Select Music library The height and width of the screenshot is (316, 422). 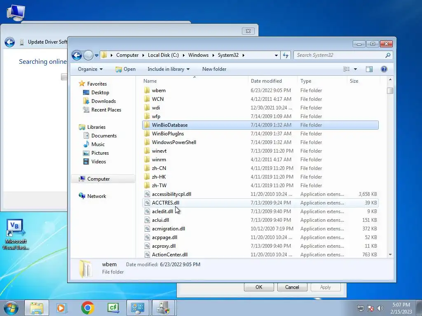click(98, 144)
